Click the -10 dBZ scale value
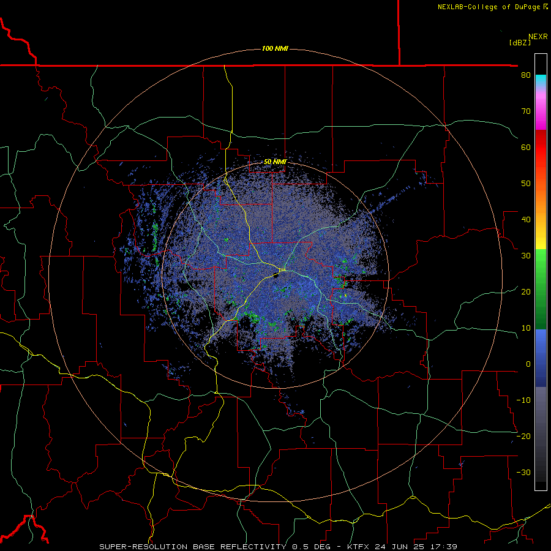The width and height of the screenshot is (551, 551). pyautogui.click(x=523, y=400)
